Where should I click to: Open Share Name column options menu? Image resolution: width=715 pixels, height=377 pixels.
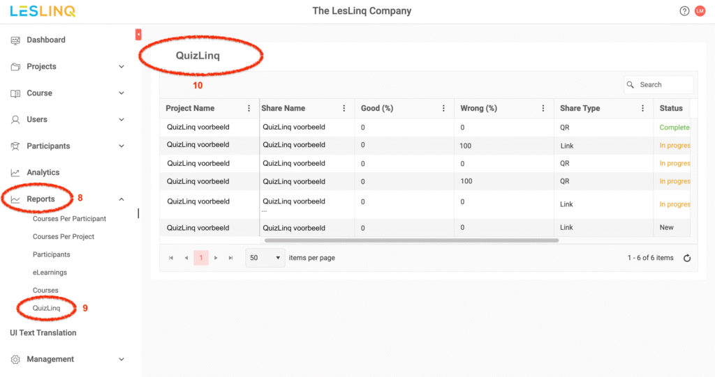point(344,109)
